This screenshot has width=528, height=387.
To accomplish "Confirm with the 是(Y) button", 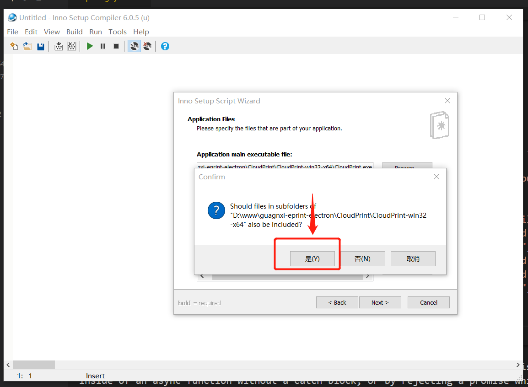I will click(x=312, y=259).
